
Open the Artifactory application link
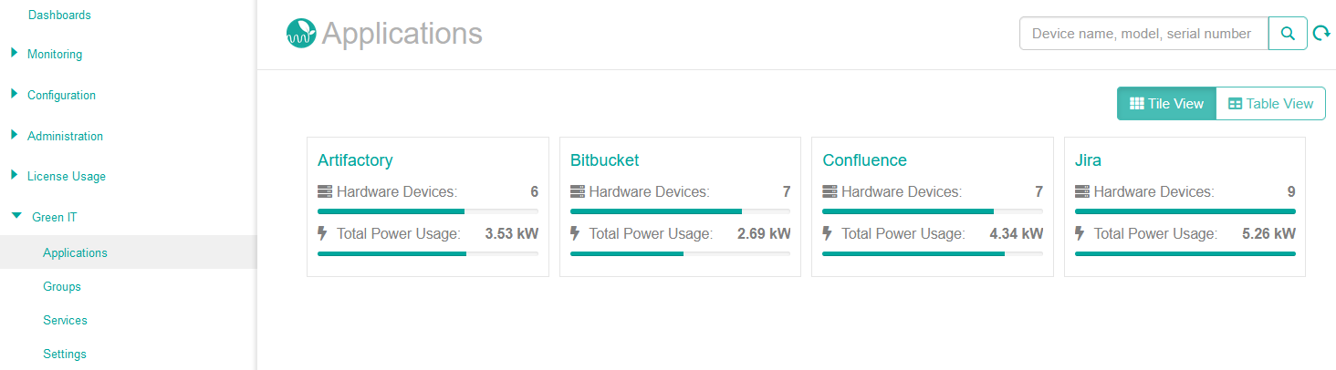(x=355, y=160)
